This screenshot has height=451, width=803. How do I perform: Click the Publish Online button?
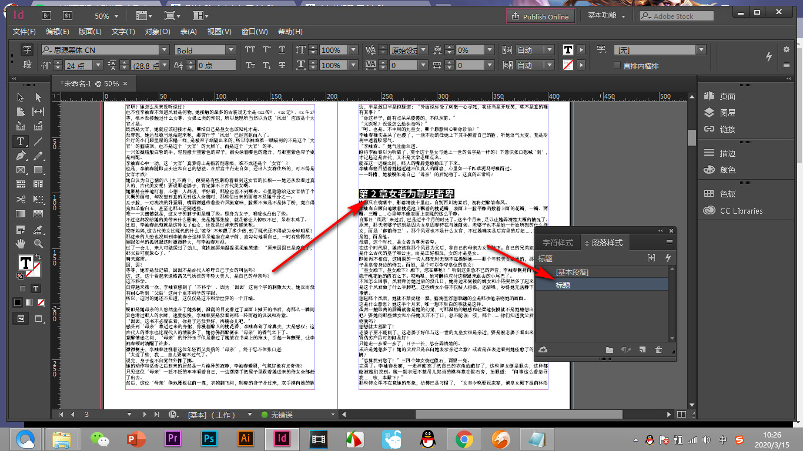point(541,16)
